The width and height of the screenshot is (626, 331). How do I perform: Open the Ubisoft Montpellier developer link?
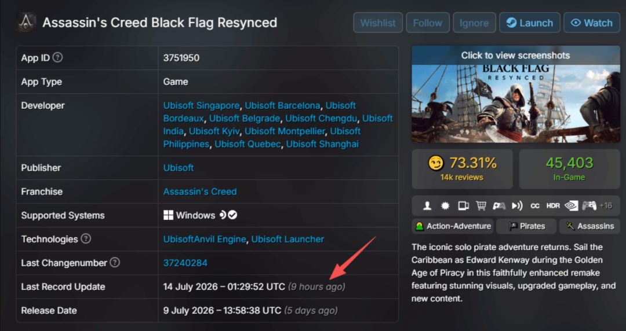[x=285, y=131]
